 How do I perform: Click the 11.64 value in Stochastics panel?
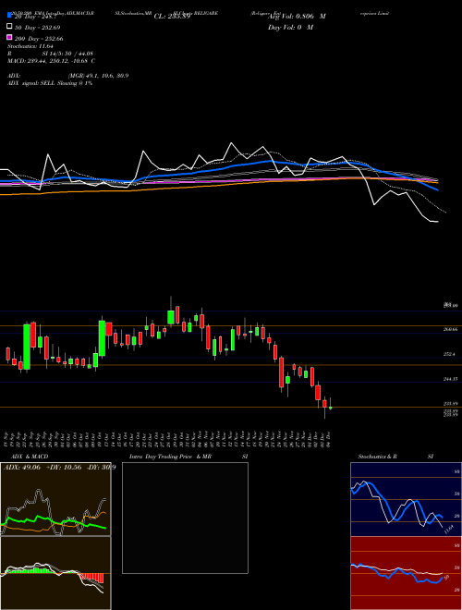(x=449, y=530)
